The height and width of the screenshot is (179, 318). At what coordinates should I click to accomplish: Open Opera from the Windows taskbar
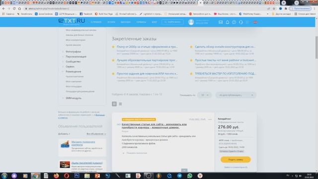coord(66,176)
